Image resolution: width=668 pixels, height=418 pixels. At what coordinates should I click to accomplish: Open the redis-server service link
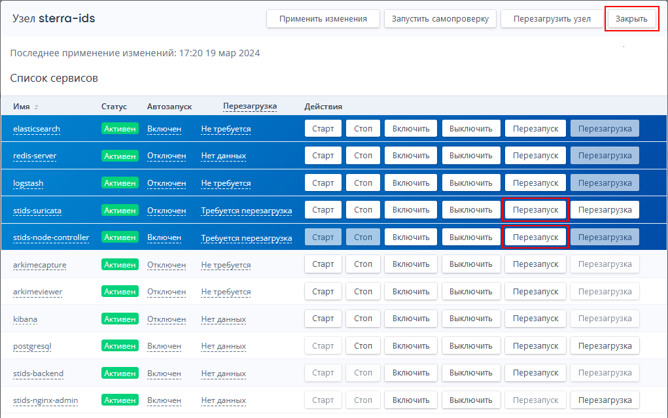(x=35, y=156)
